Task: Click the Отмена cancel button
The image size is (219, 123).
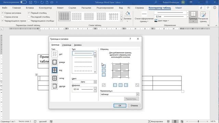Action: coord(134,106)
